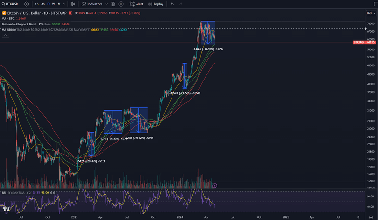Open the candlestick chart type selector

point(73,4)
